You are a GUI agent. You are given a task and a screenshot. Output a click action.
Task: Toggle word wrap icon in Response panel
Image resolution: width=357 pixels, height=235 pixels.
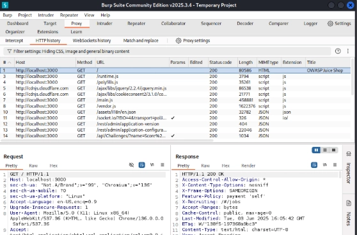(x=314, y=165)
